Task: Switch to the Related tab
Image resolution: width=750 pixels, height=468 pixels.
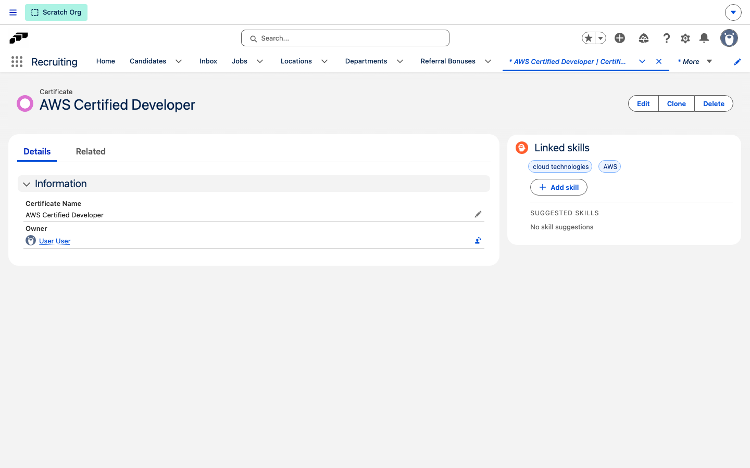Action: 91,151
